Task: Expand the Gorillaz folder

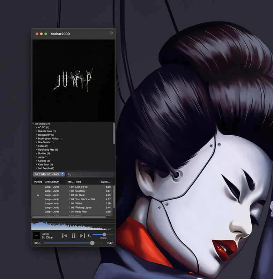Action: 36,153
